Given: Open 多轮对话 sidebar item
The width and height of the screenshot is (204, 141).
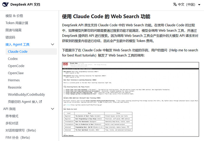Looking at the screenshot, I should click(12, 123).
